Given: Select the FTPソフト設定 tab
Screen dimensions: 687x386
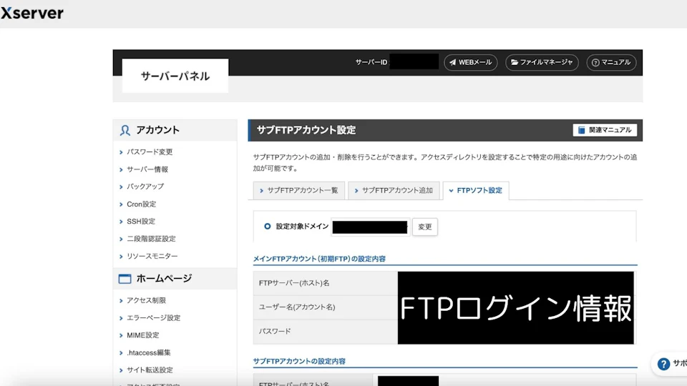Looking at the screenshot, I should pos(476,190).
